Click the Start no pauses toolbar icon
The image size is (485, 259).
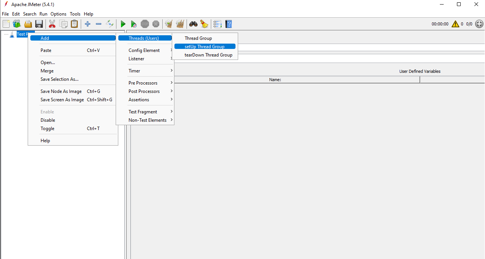click(x=134, y=24)
